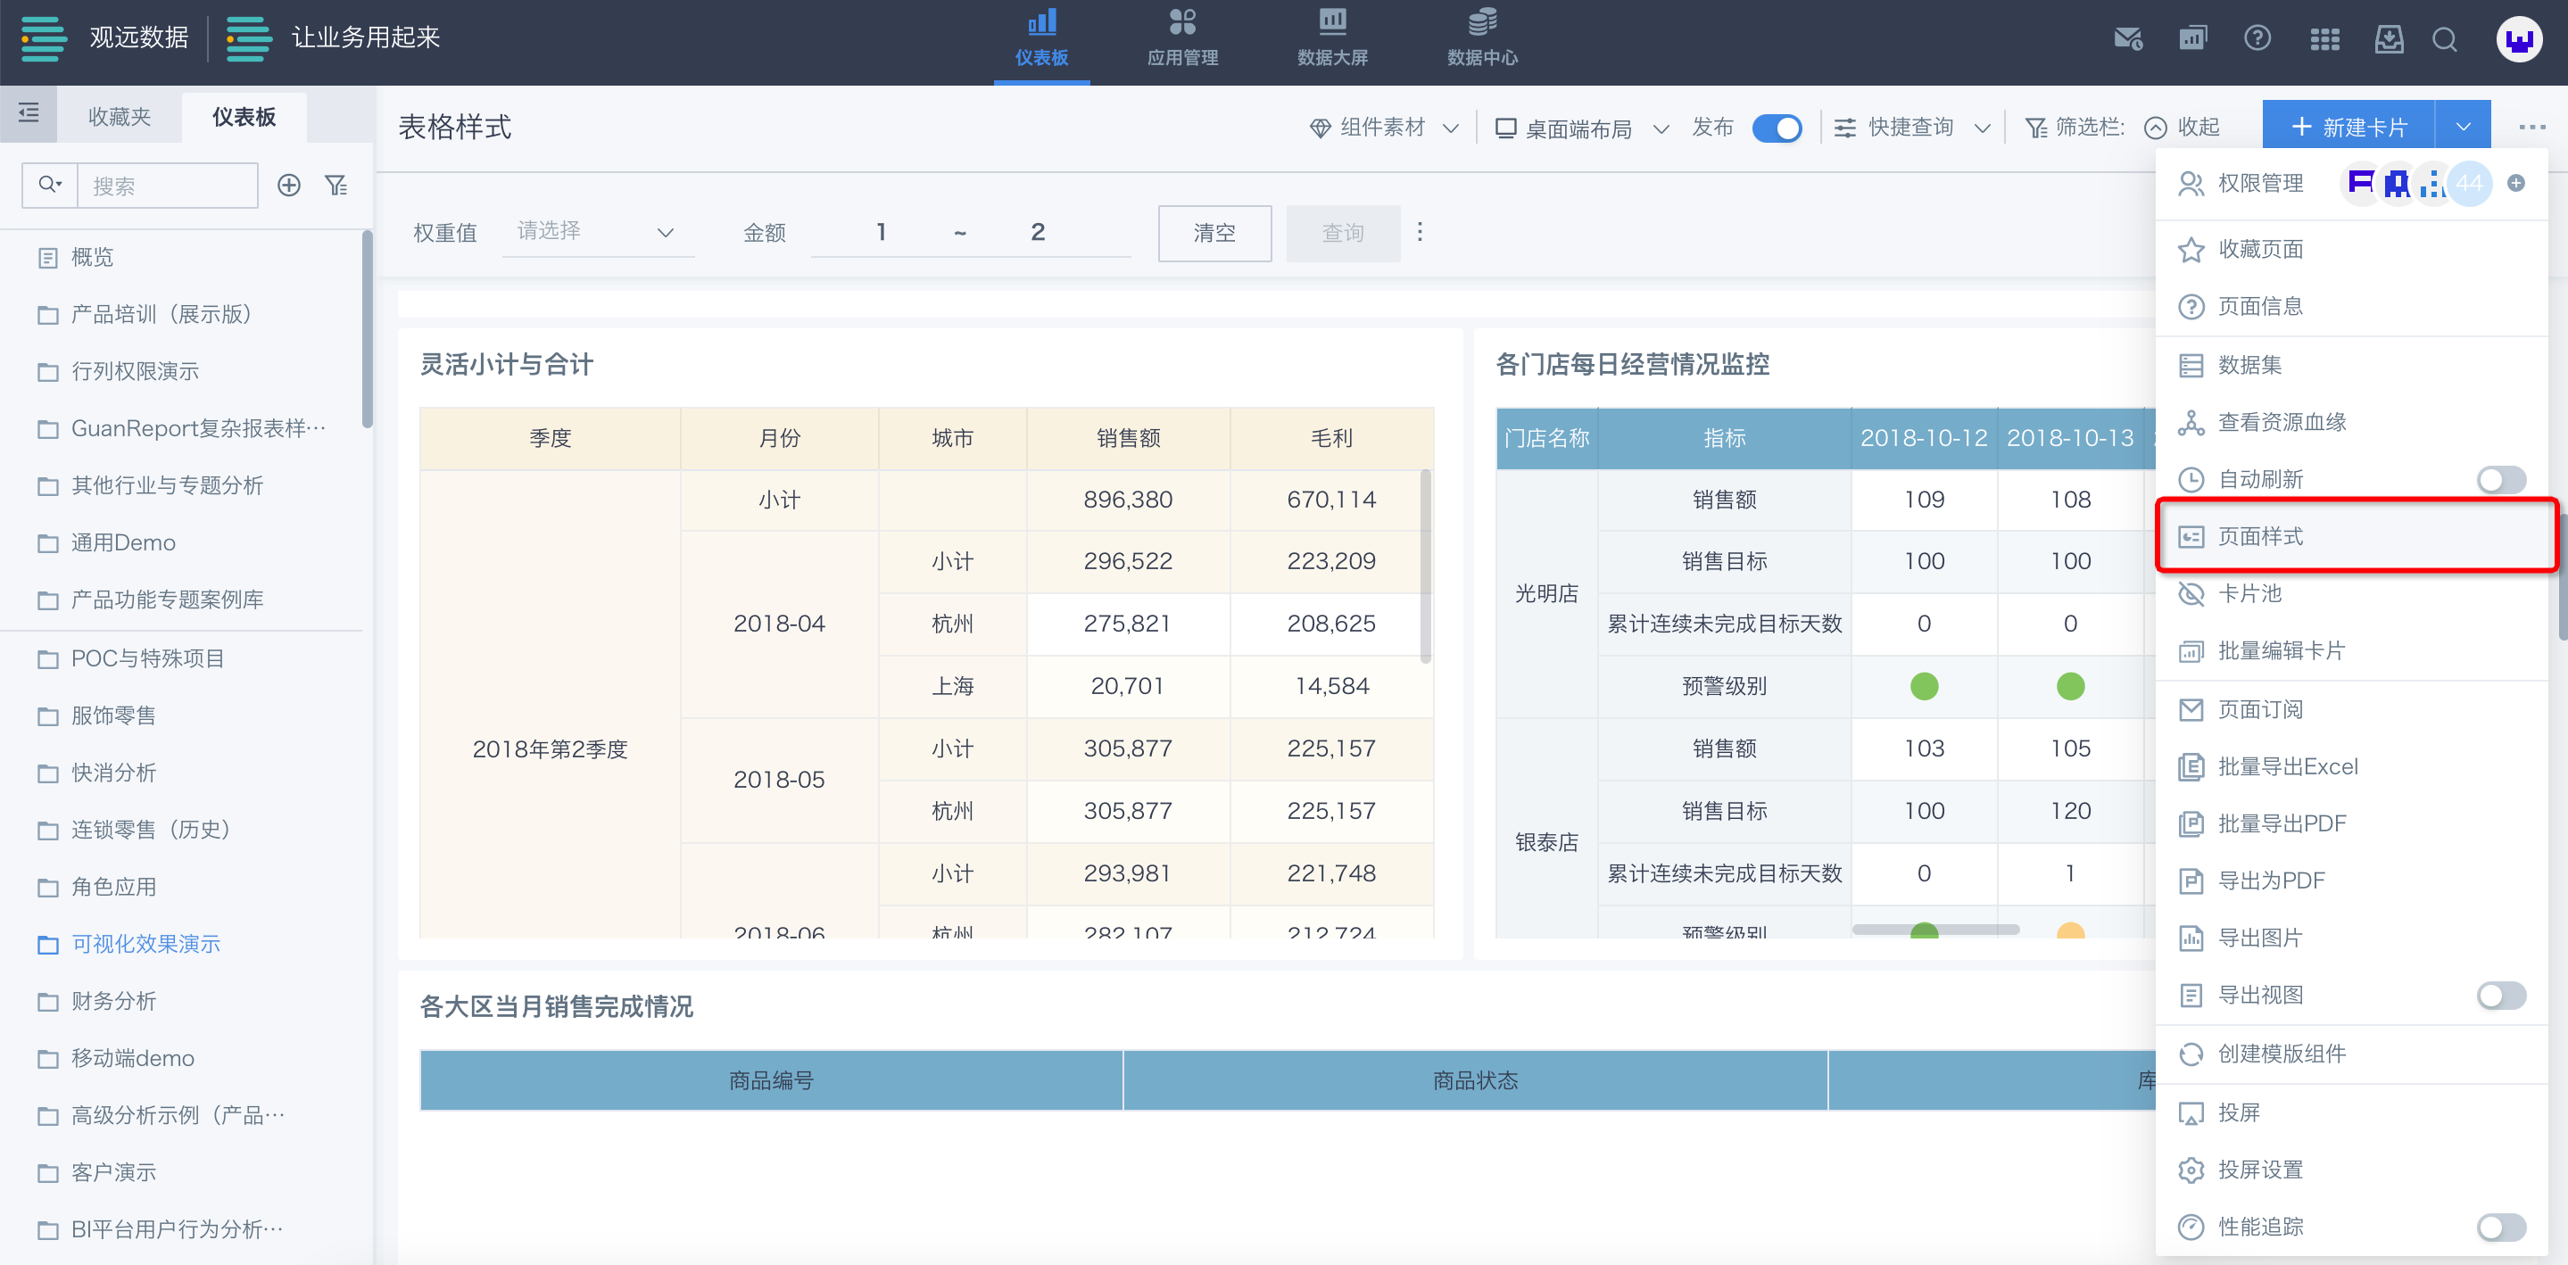Click the 金额 maximum value field
This screenshot has width=2568, height=1265.
click(1037, 232)
